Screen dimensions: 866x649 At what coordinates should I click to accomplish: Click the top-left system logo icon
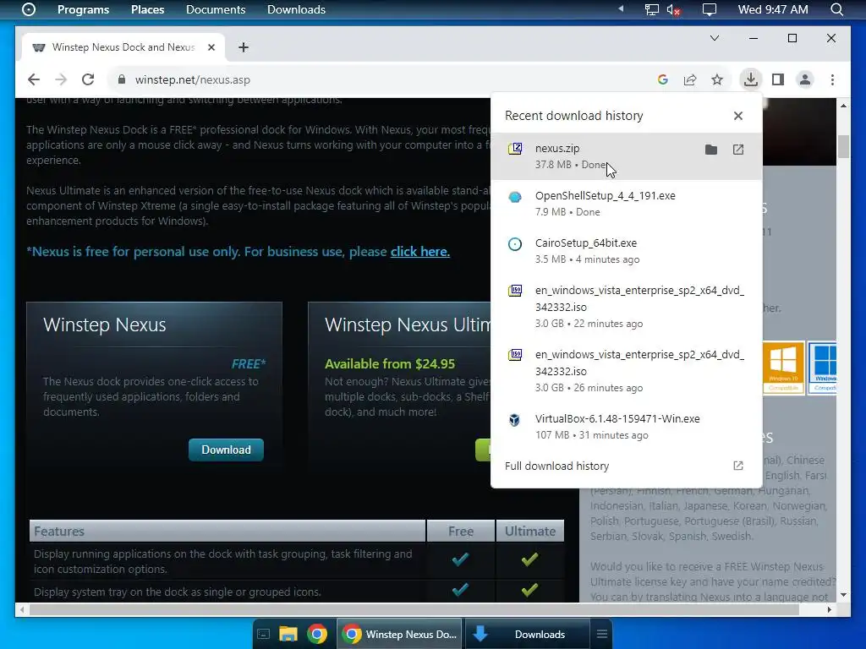29,9
